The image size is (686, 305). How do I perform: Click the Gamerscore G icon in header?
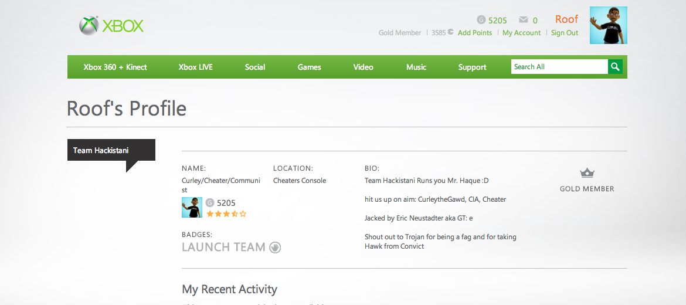point(481,20)
